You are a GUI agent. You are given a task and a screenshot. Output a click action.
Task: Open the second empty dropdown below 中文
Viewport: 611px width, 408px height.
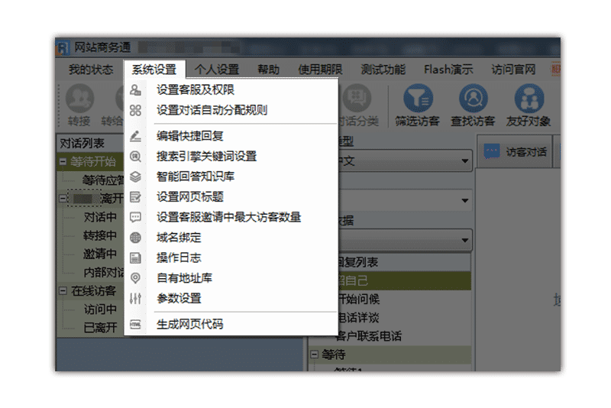464,200
